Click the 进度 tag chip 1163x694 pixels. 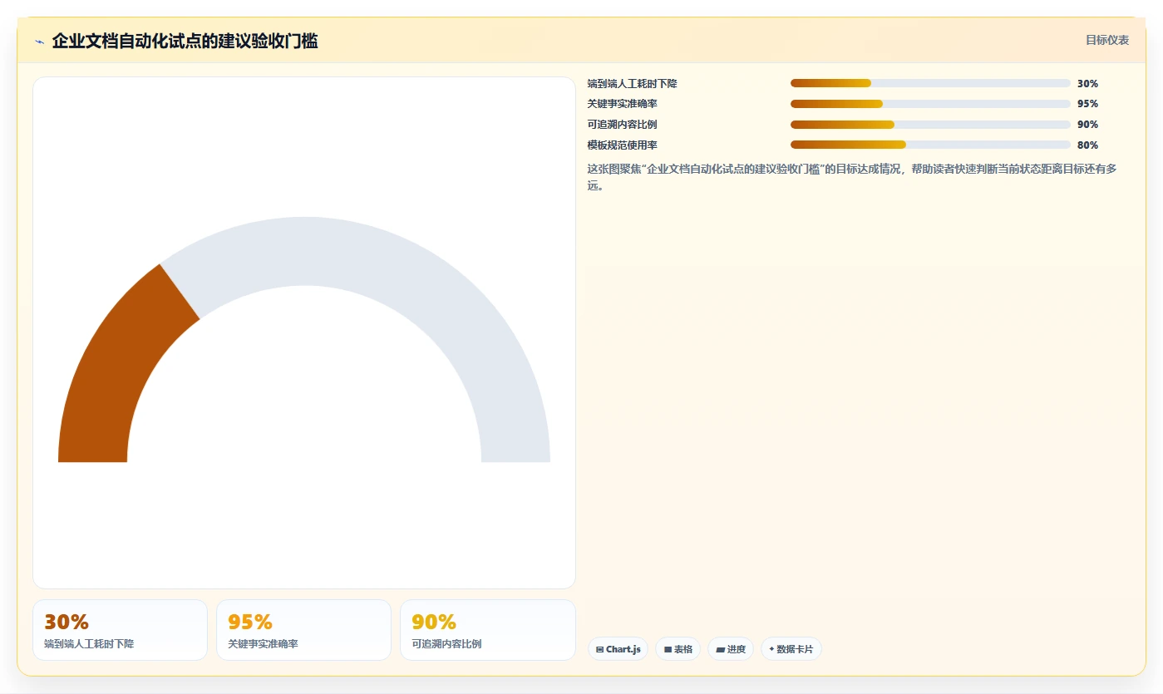point(731,649)
